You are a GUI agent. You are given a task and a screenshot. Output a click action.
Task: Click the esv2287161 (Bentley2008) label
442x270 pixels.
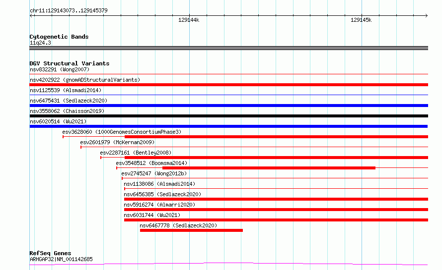(136, 153)
